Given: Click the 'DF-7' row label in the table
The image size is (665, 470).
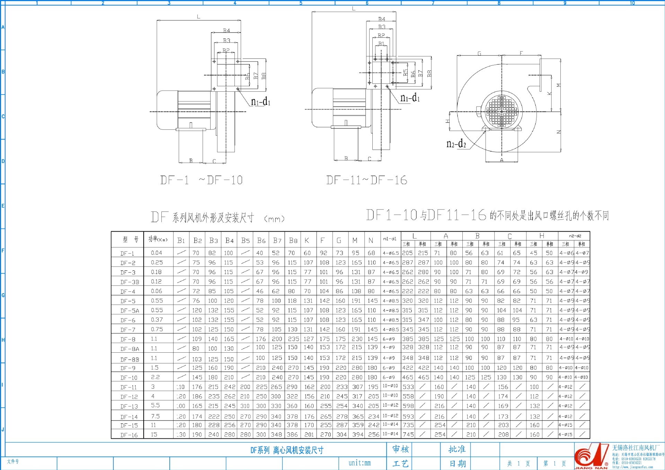Looking at the screenshot, I should click(128, 330).
